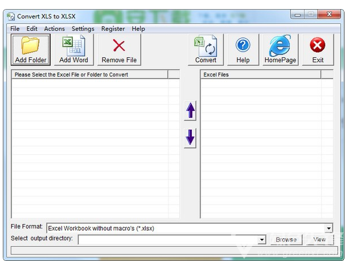Click the Remove File red X button
Image resolution: width=349 pixels, height=261 pixels.
point(119,50)
